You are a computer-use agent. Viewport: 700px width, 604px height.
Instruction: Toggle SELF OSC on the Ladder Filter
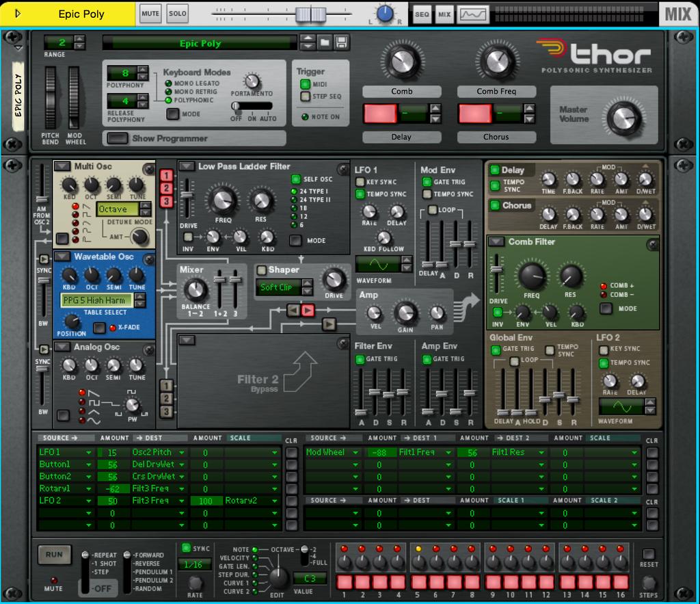point(295,179)
